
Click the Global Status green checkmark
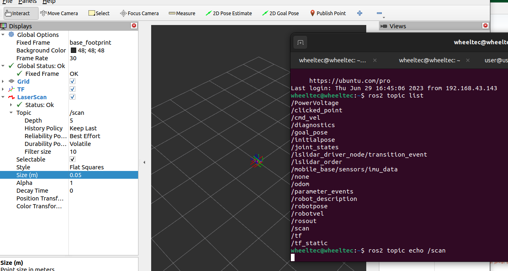click(11, 66)
